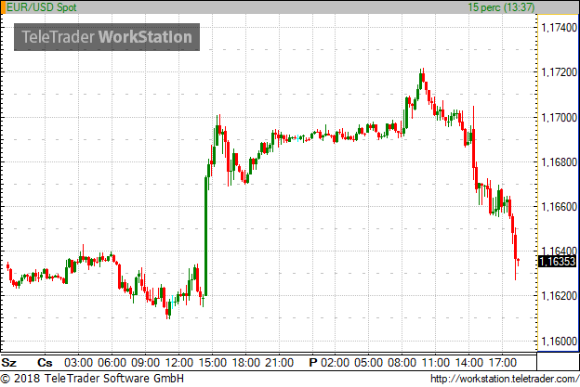Click the 15:00 time axis label

213,363
